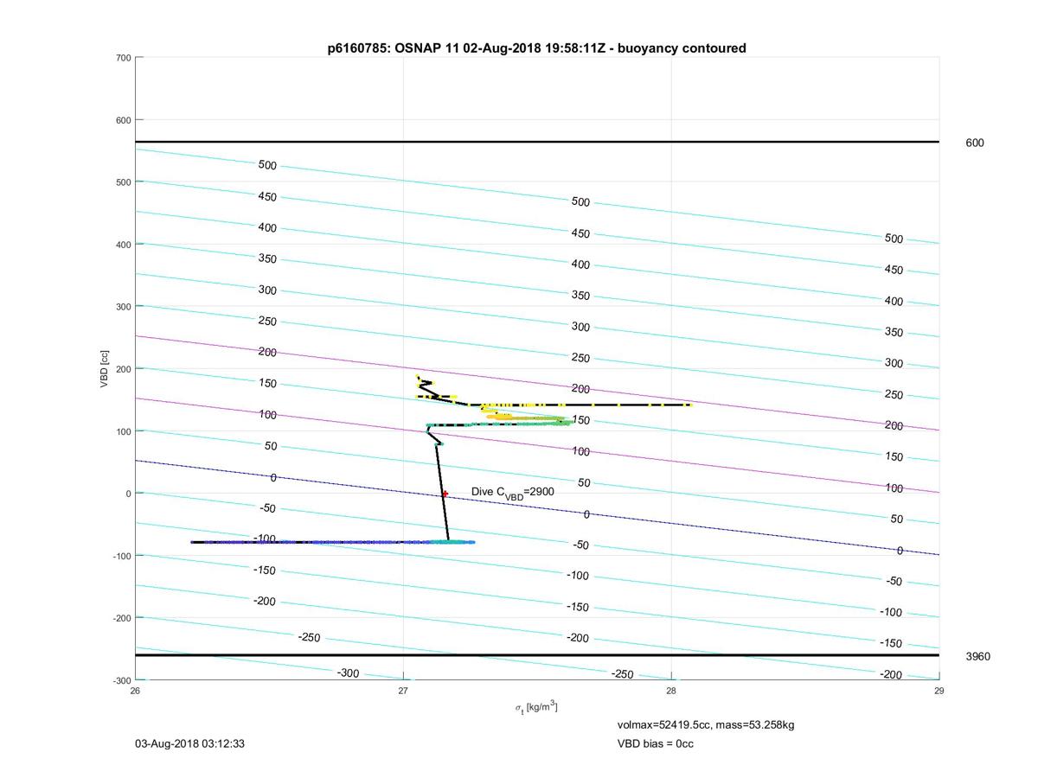Select the 'volmax=52419.5cc, mass=53.258kg' text

pyautogui.click(x=706, y=725)
